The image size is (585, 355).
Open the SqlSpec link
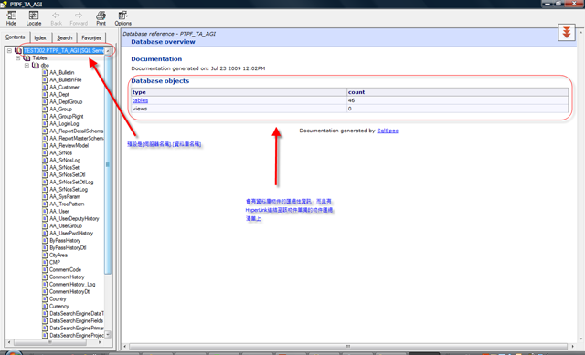(x=388, y=131)
